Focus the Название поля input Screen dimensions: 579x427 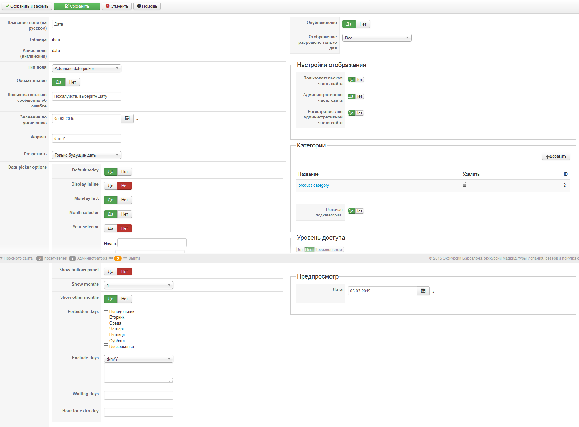pos(87,24)
